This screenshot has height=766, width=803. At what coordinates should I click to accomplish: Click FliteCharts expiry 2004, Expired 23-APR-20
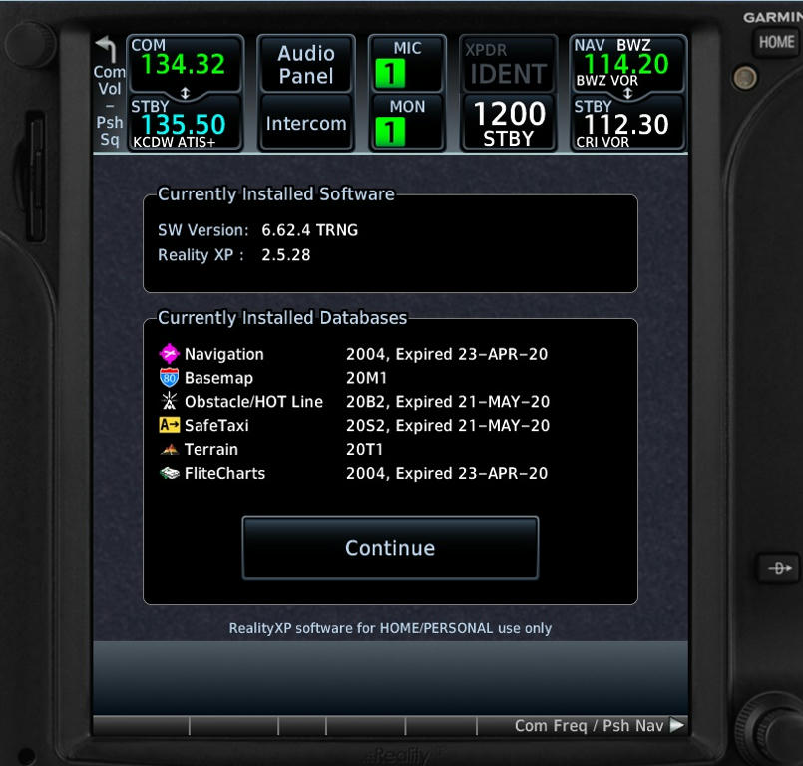(447, 473)
